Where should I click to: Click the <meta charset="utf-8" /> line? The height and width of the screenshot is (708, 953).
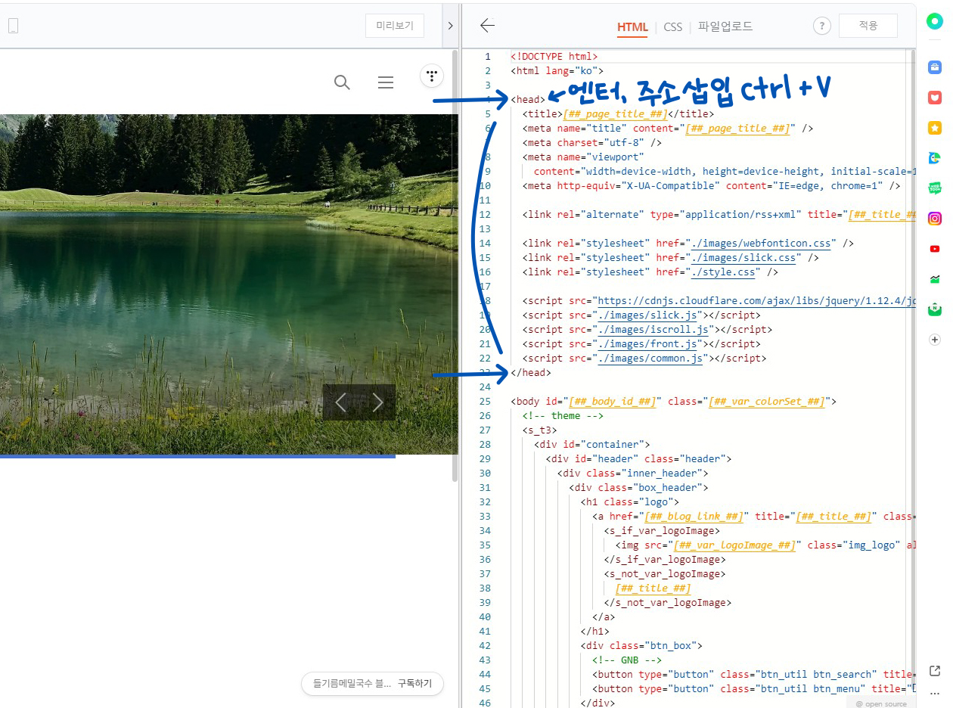click(x=592, y=143)
